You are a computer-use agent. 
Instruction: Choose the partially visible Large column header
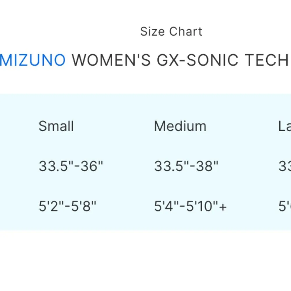pos(285,126)
